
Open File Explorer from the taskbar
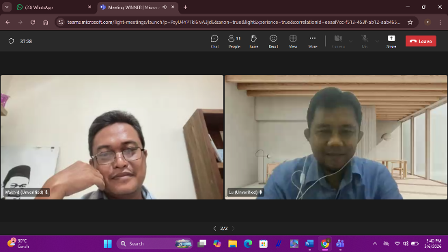point(233,244)
